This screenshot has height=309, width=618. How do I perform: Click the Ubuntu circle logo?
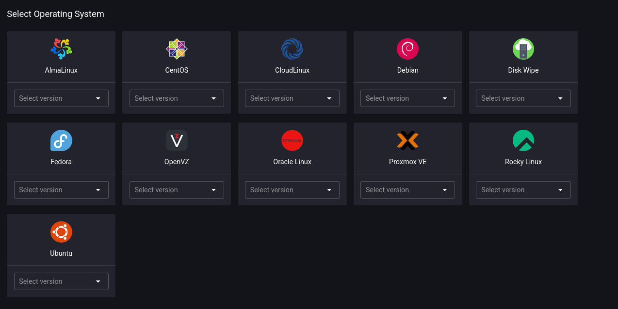[61, 232]
